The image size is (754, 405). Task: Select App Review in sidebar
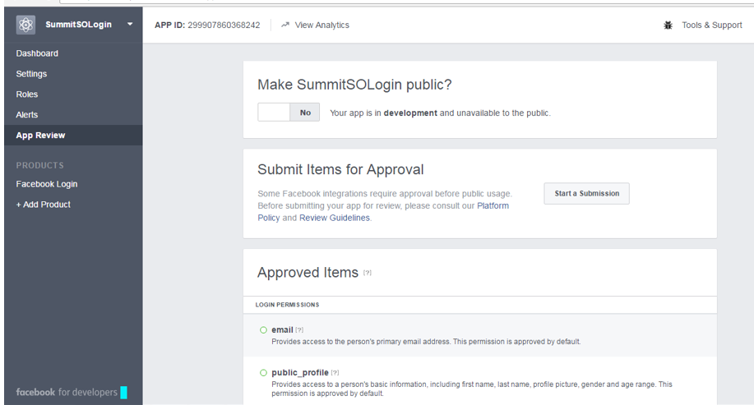(x=40, y=136)
